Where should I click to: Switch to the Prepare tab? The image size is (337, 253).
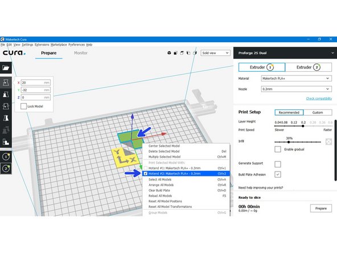pos(49,53)
